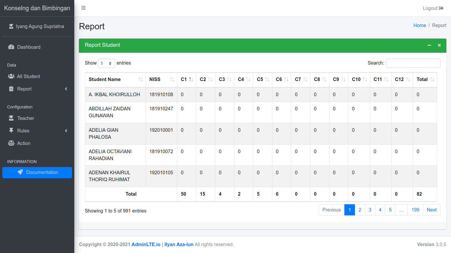This screenshot has height=253, width=451.
Task: Click the Iyang Agung Supriatna user name
Action: (40, 26)
